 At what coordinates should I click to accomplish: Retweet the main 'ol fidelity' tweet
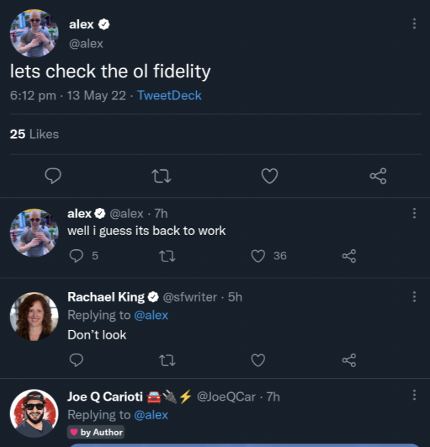pyautogui.click(x=161, y=176)
